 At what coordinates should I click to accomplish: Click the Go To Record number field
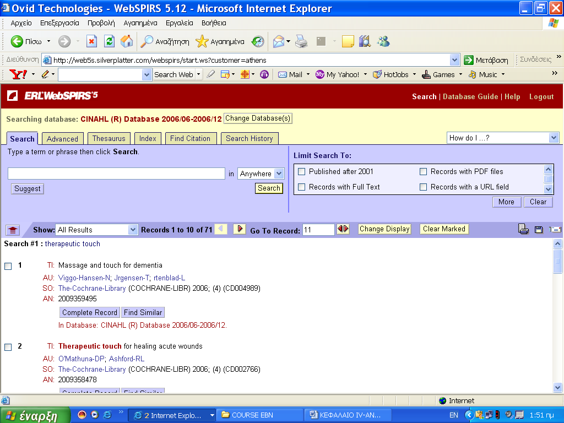coord(319,230)
